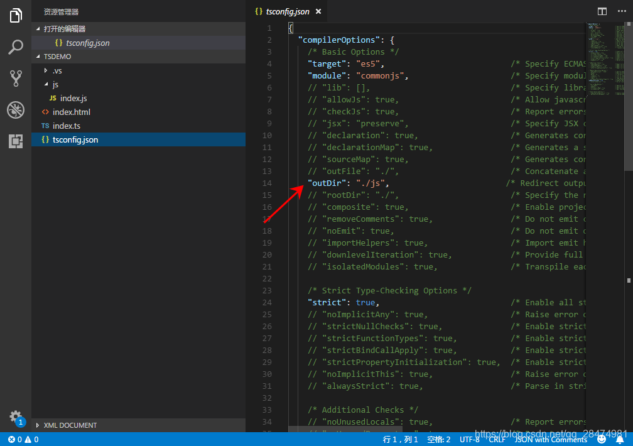Click the Explorer panel title
This screenshot has height=446, width=633.
tap(61, 12)
